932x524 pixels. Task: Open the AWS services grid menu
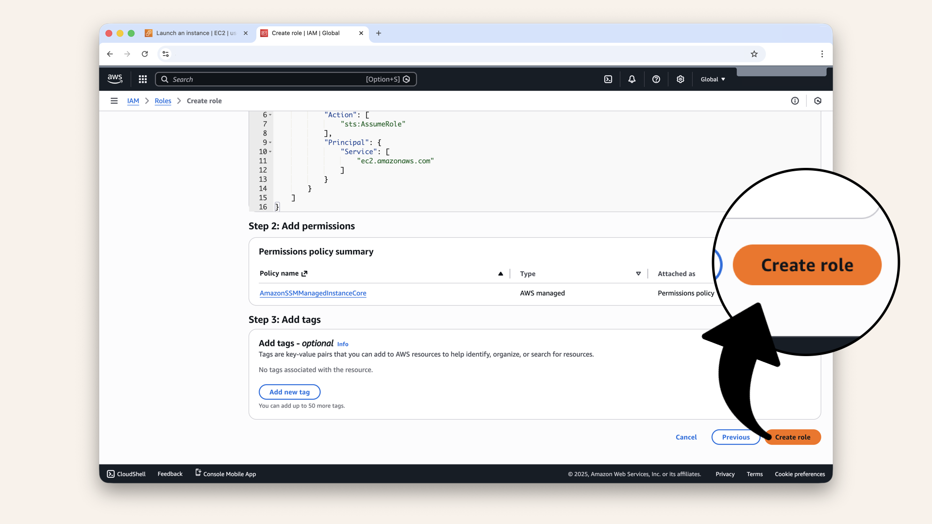[x=143, y=79]
